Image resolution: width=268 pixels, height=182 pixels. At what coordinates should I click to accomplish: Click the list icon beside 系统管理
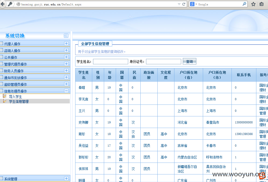tap(2, 178)
